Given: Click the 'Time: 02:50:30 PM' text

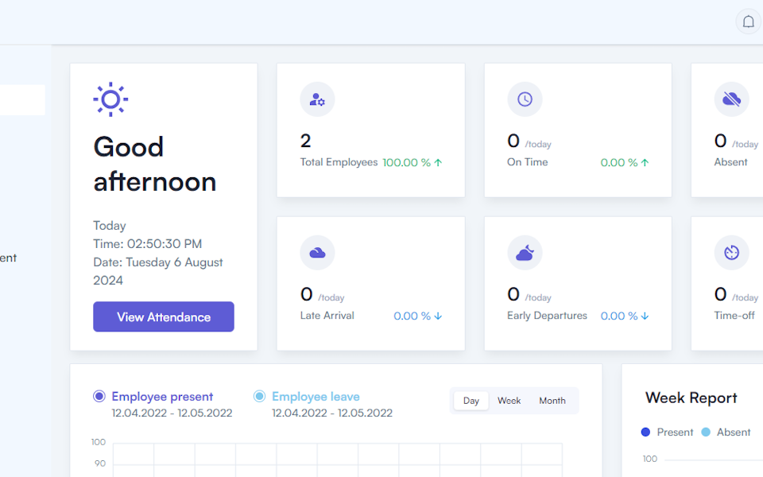Looking at the screenshot, I should click(x=148, y=244).
